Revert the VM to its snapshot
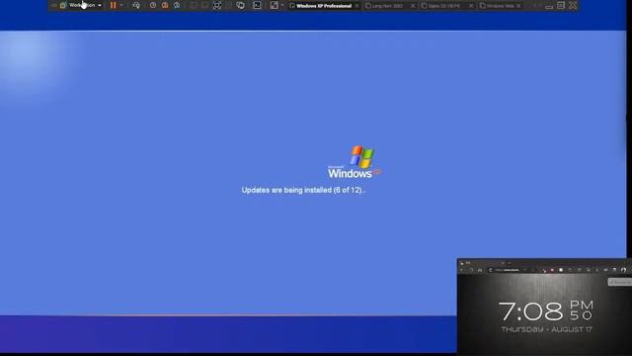The height and width of the screenshot is (356, 632). (x=165, y=5)
